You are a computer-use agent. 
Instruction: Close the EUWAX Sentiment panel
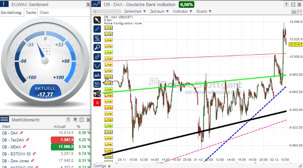click(x=88, y=4)
